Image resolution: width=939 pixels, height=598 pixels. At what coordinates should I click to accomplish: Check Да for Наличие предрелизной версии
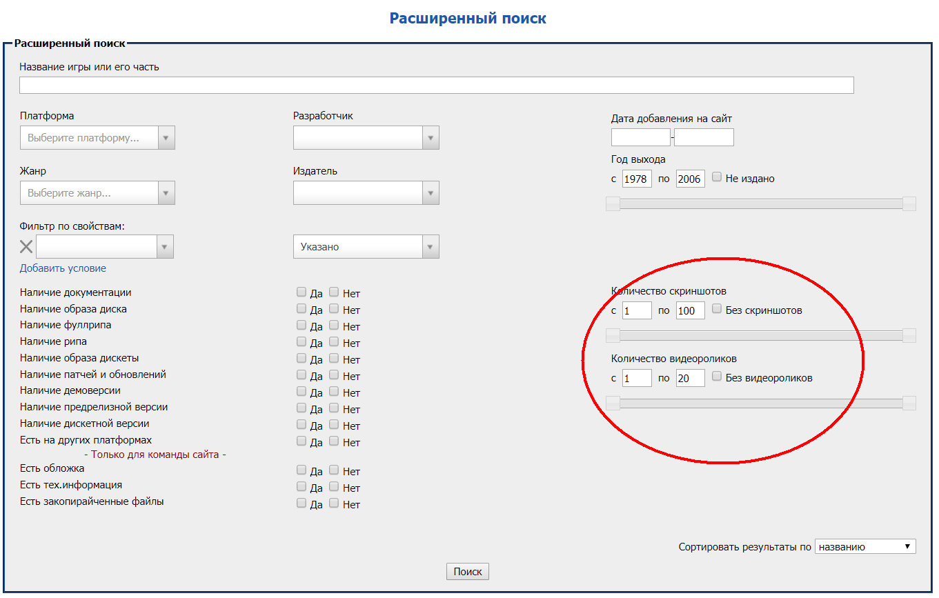(x=302, y=408)
